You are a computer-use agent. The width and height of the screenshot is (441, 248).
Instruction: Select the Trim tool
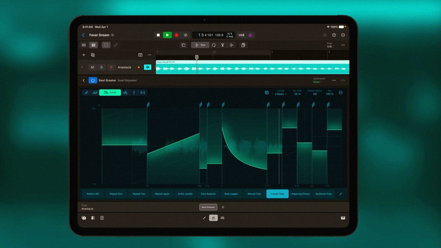[x=200, y=45]
